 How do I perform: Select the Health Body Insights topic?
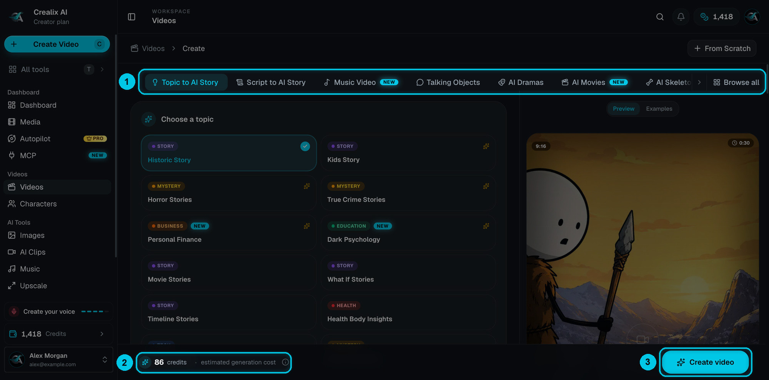pos(408,312)
